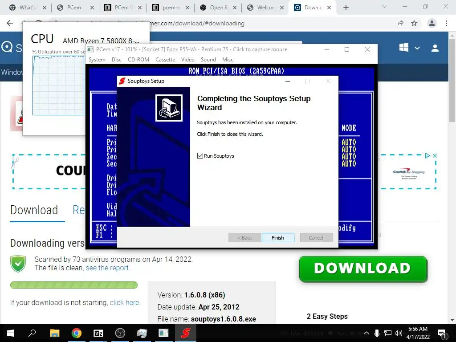This screenshot has height=342, width=456.
Task: Switch to the "What's" browser tab
Action: point(27,8)
